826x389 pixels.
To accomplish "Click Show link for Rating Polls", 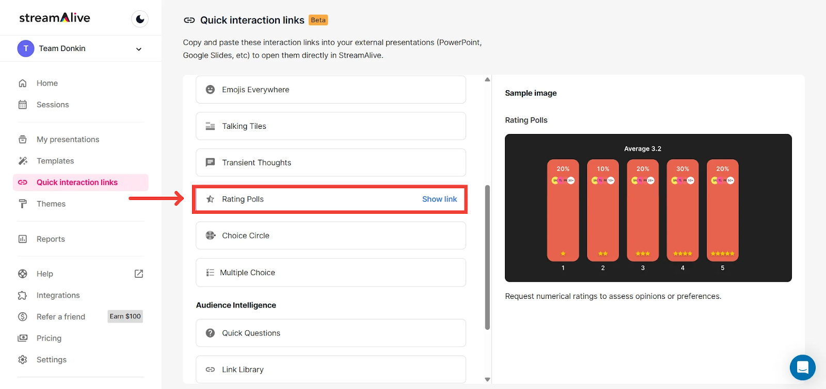I will tap(439, 199).
